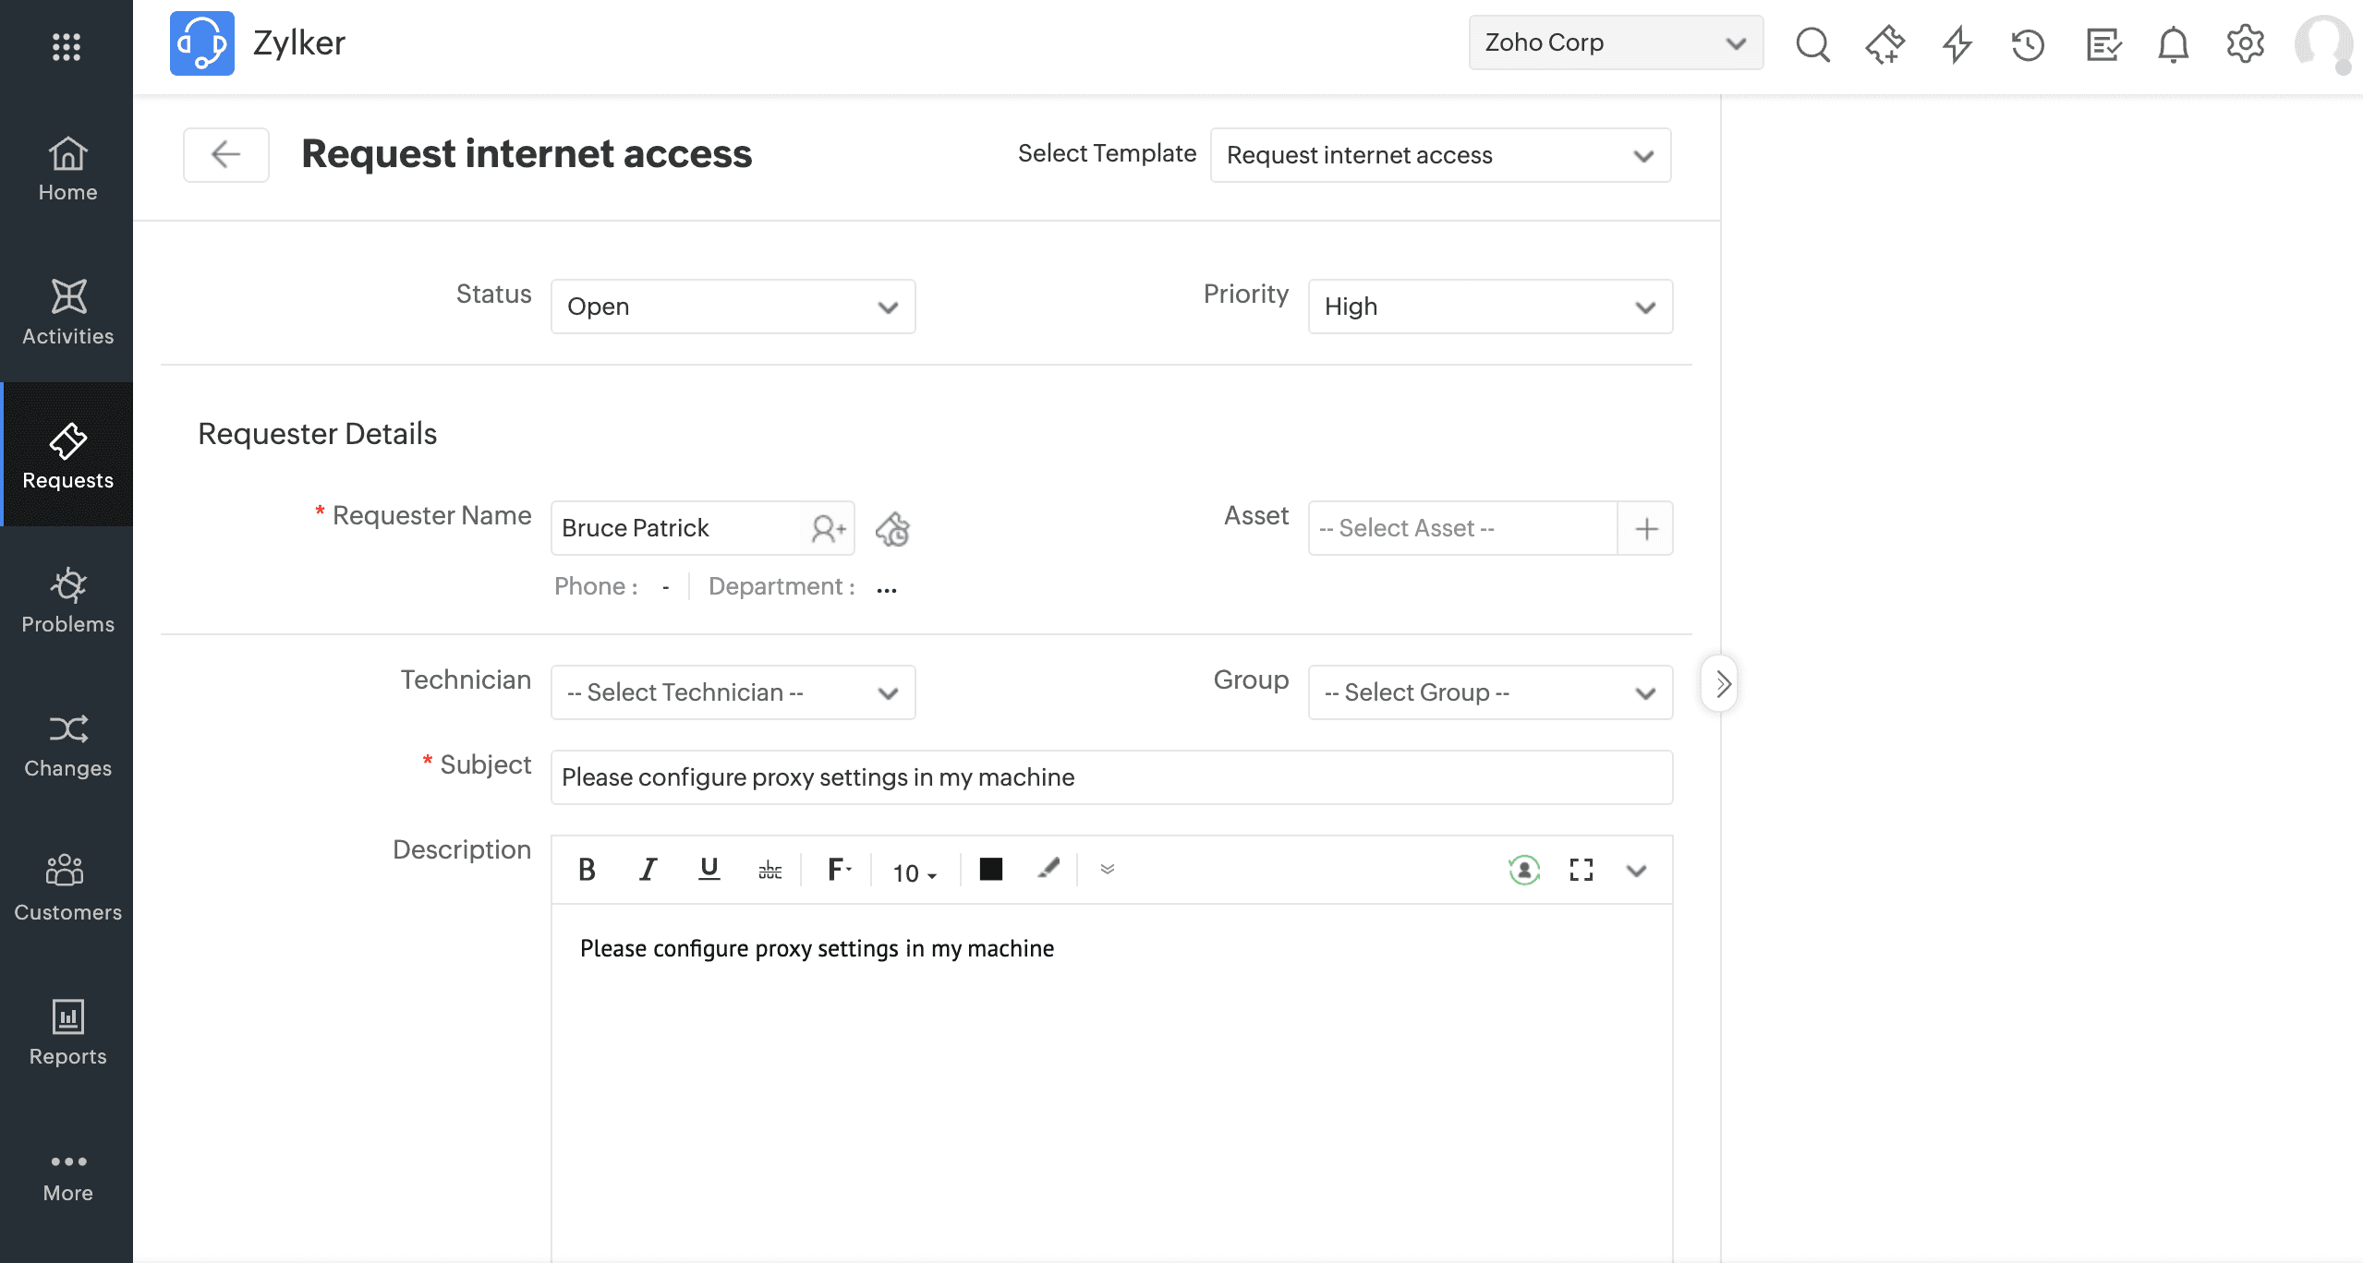Click the add requester icon in name field

tap(828, 528)
